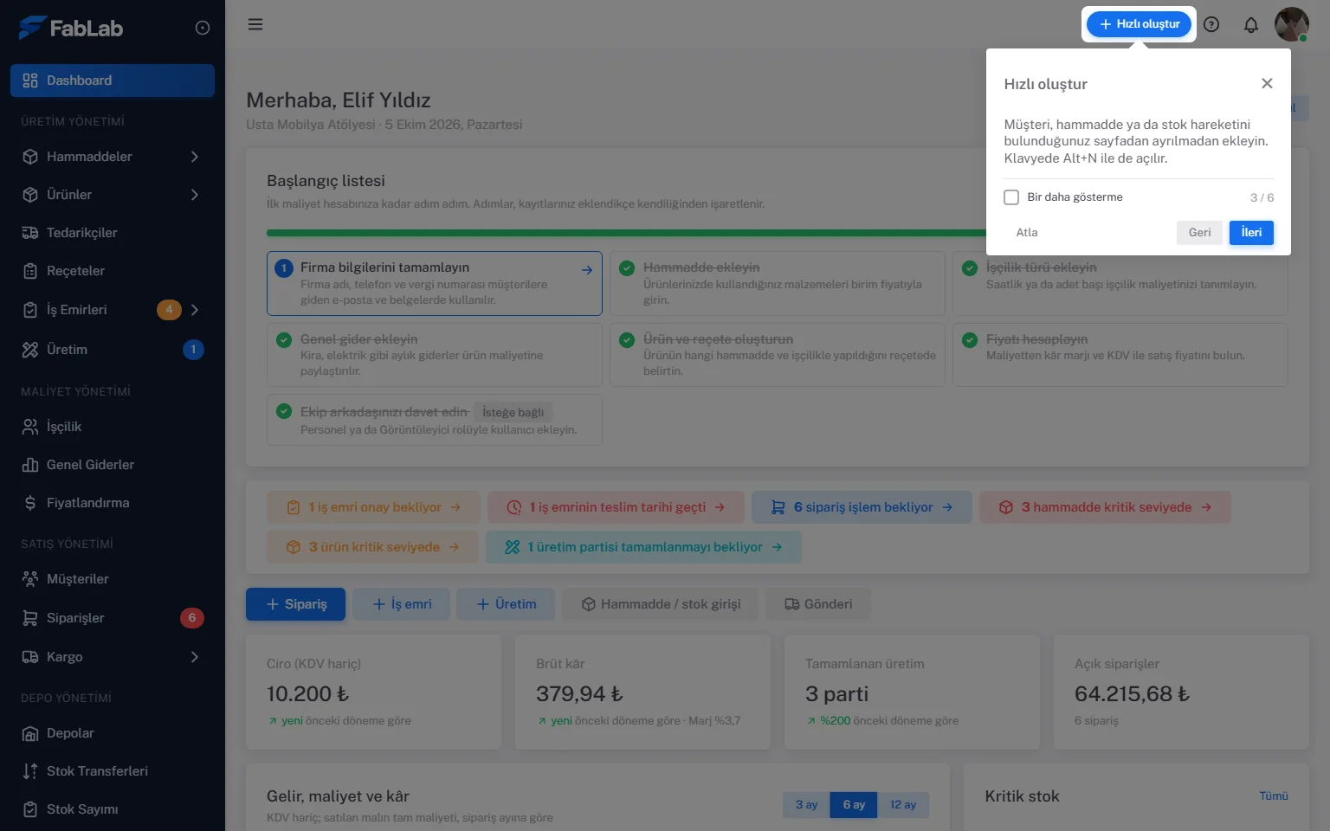Open '3 hammadde kritik seviyede' alert
This screenshot has width=1330, height=831.
coord(1105,507)
